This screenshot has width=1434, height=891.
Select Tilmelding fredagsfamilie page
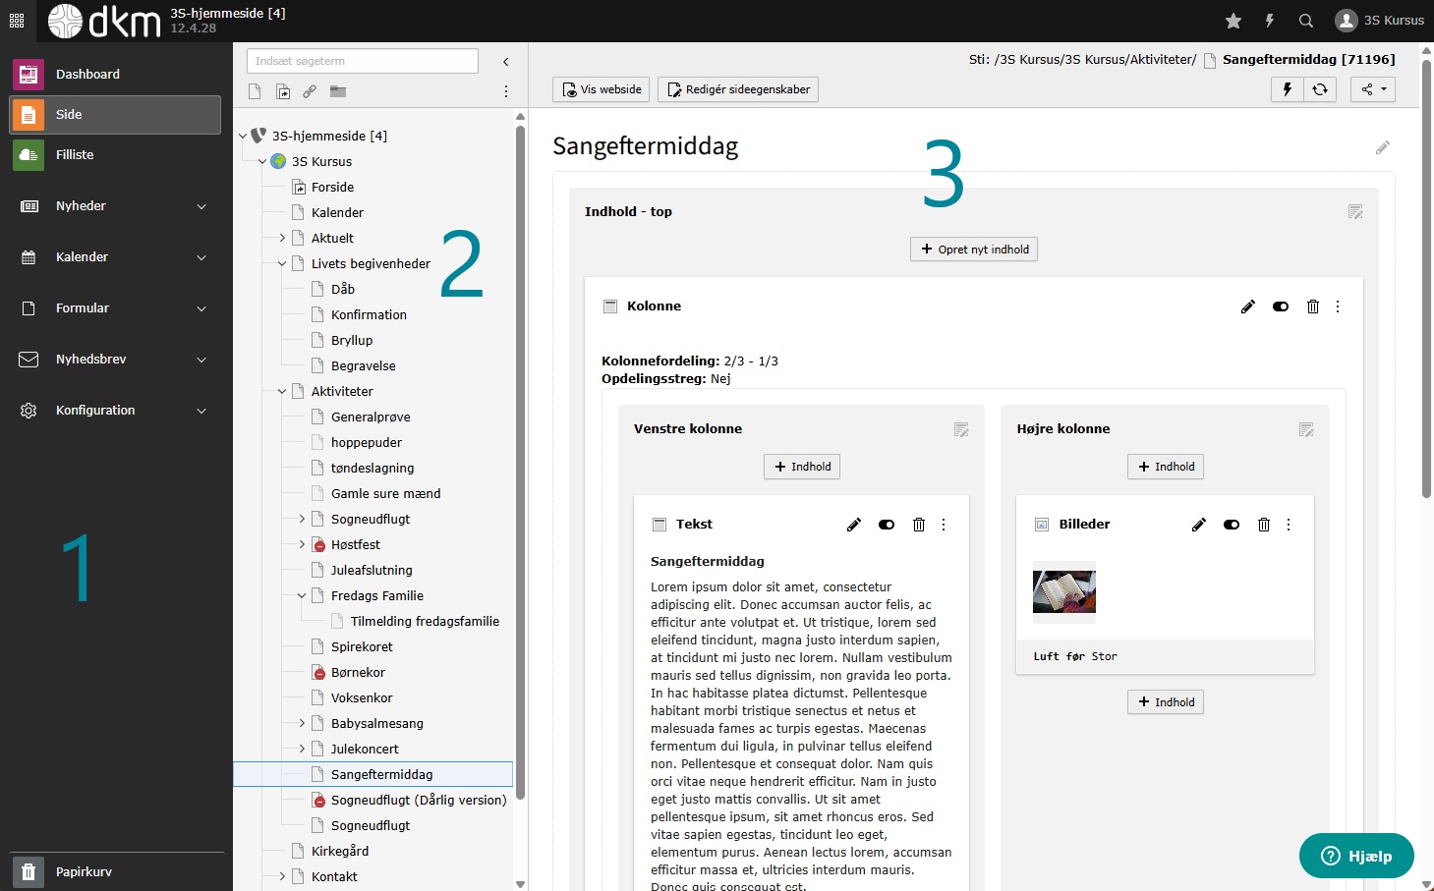click(425, 621)
